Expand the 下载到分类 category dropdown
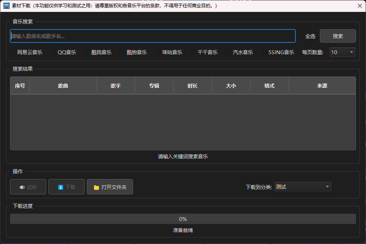This screenshot has height=244, width=366. (303, 187)
